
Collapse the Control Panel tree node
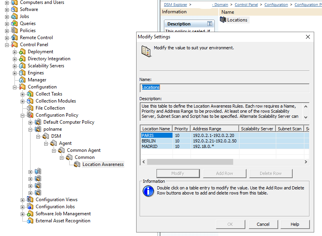(7, 45)
